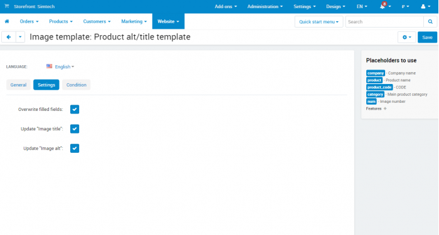
Task: Toggle Update "Image alt" checkbox
Action: [75, 149]
